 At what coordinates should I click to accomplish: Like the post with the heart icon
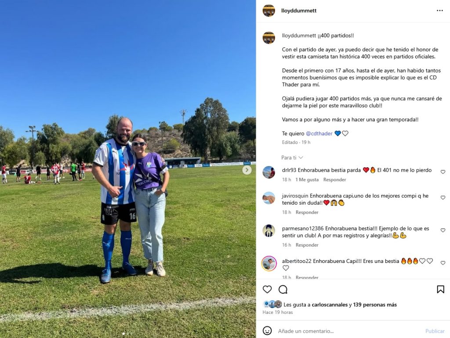(267, 289)
